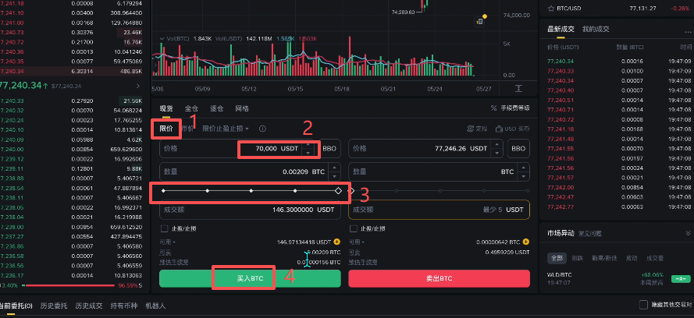Filter market movers by 全部

click(555, 258)
